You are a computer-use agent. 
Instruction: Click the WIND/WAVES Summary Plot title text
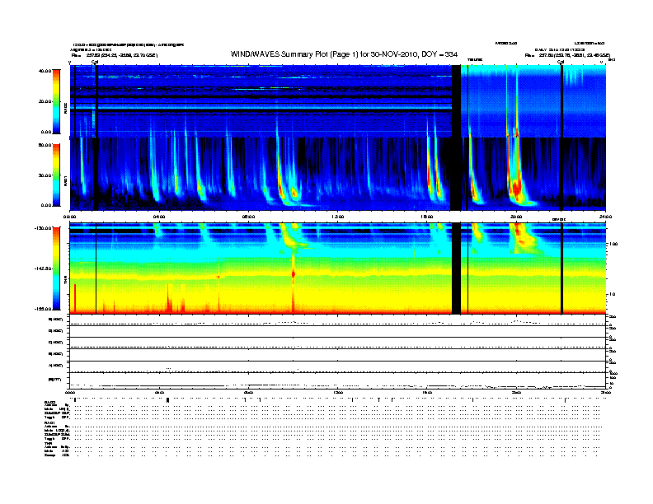344,54
